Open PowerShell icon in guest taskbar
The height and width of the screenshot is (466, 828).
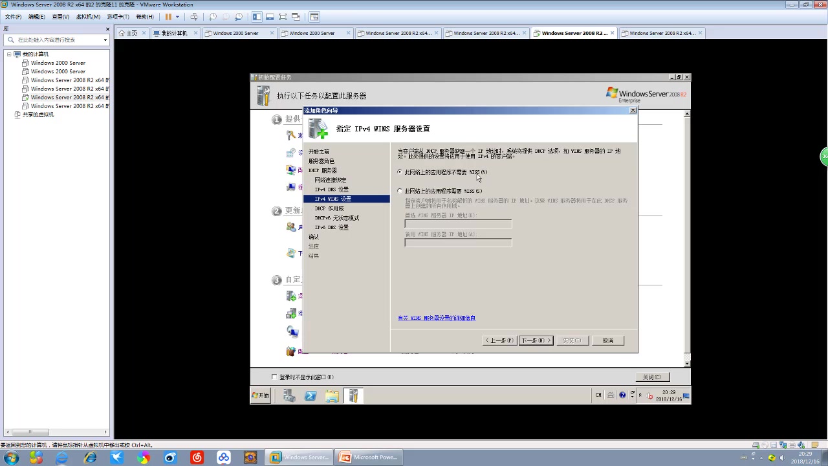click(310, 395)
